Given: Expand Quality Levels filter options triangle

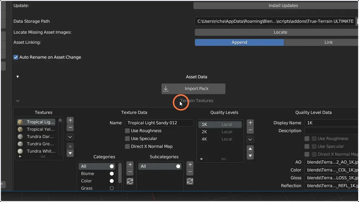Looking at the screenshot, I should click(x=202, y=159).
